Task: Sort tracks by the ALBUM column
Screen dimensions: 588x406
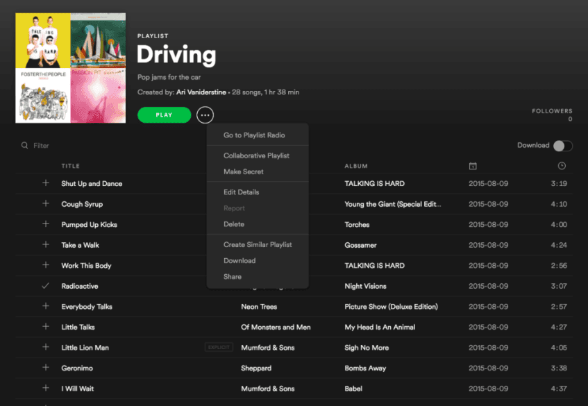Action: (355, 166)
